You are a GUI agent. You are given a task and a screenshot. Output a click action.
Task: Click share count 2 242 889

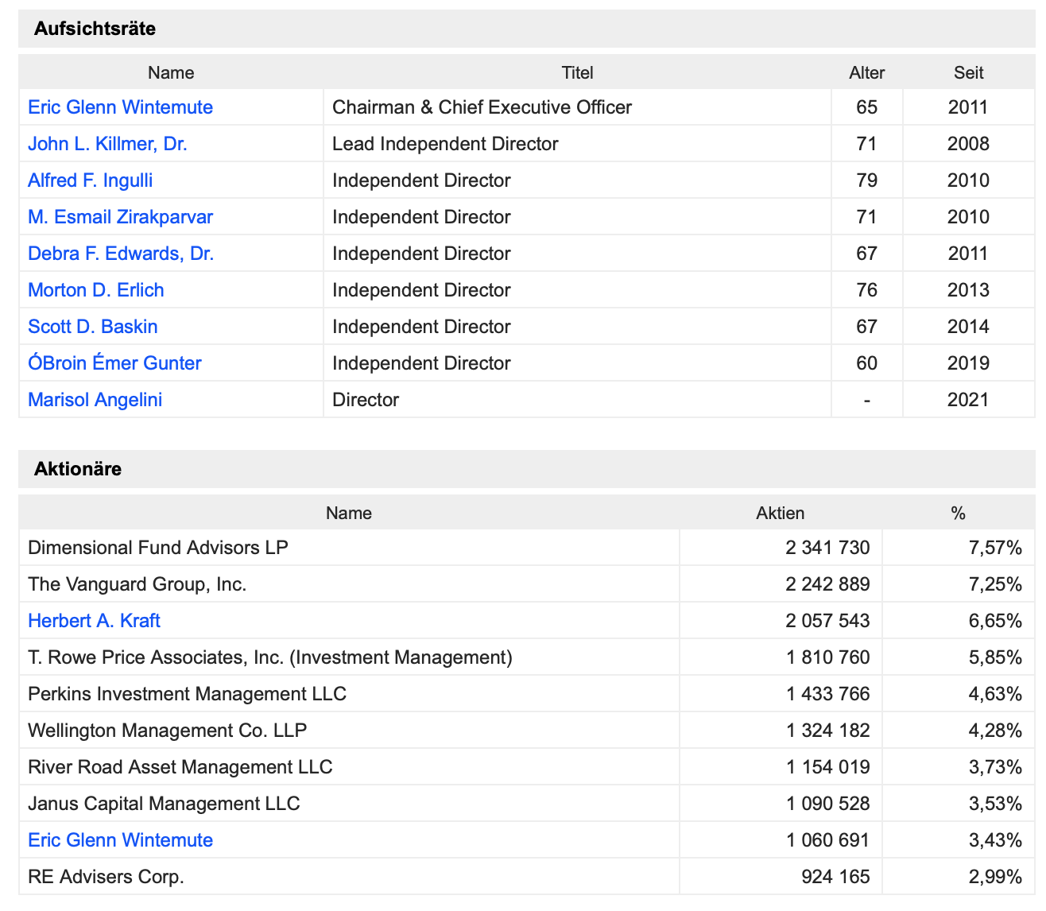827,584
